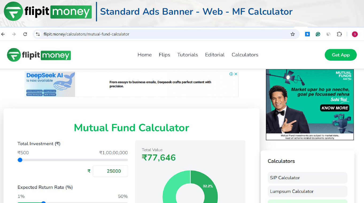Click the 50% maximum return label
Viewport: 364px width, 203px height.
(123, 196)
